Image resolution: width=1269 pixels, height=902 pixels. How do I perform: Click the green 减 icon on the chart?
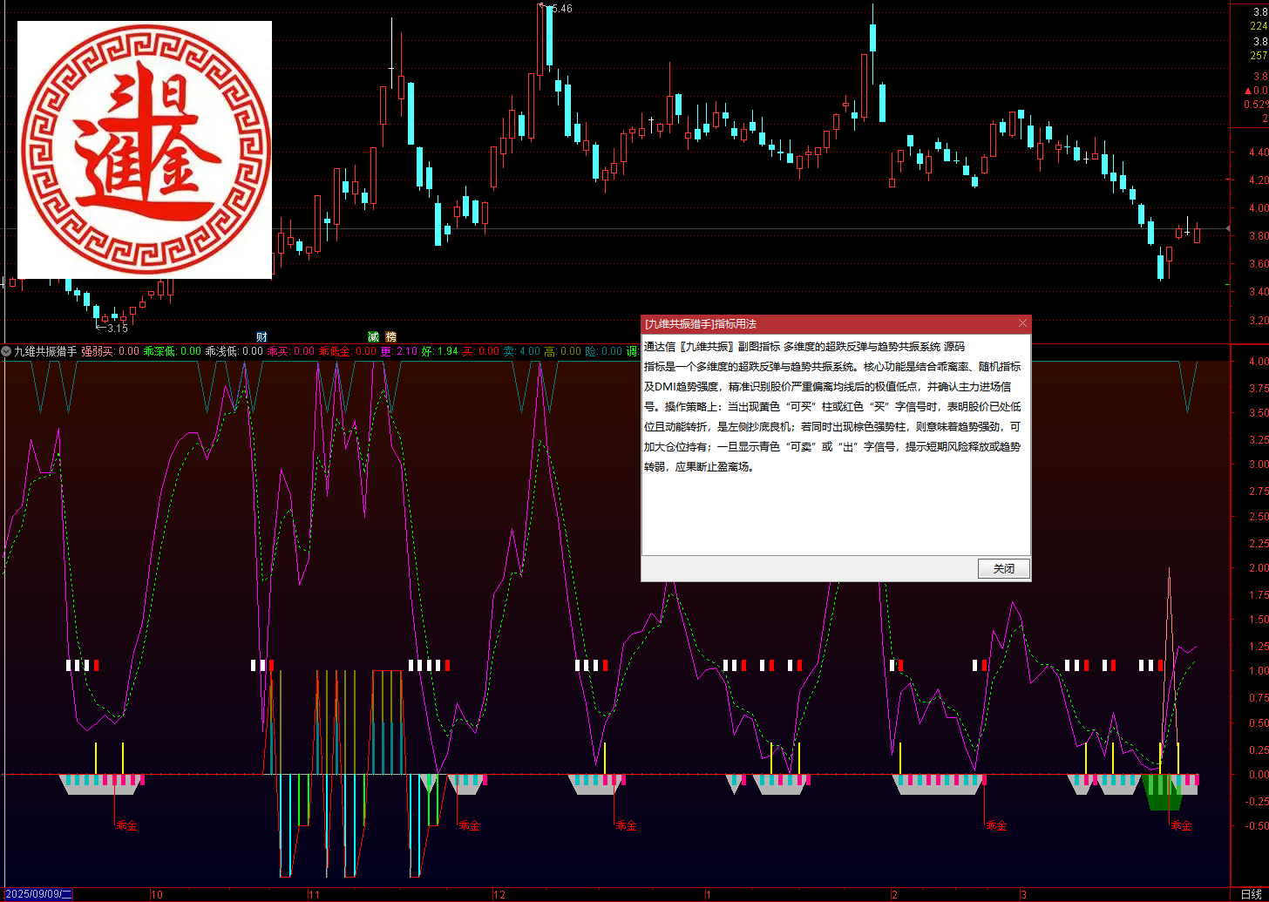[372, 336]
